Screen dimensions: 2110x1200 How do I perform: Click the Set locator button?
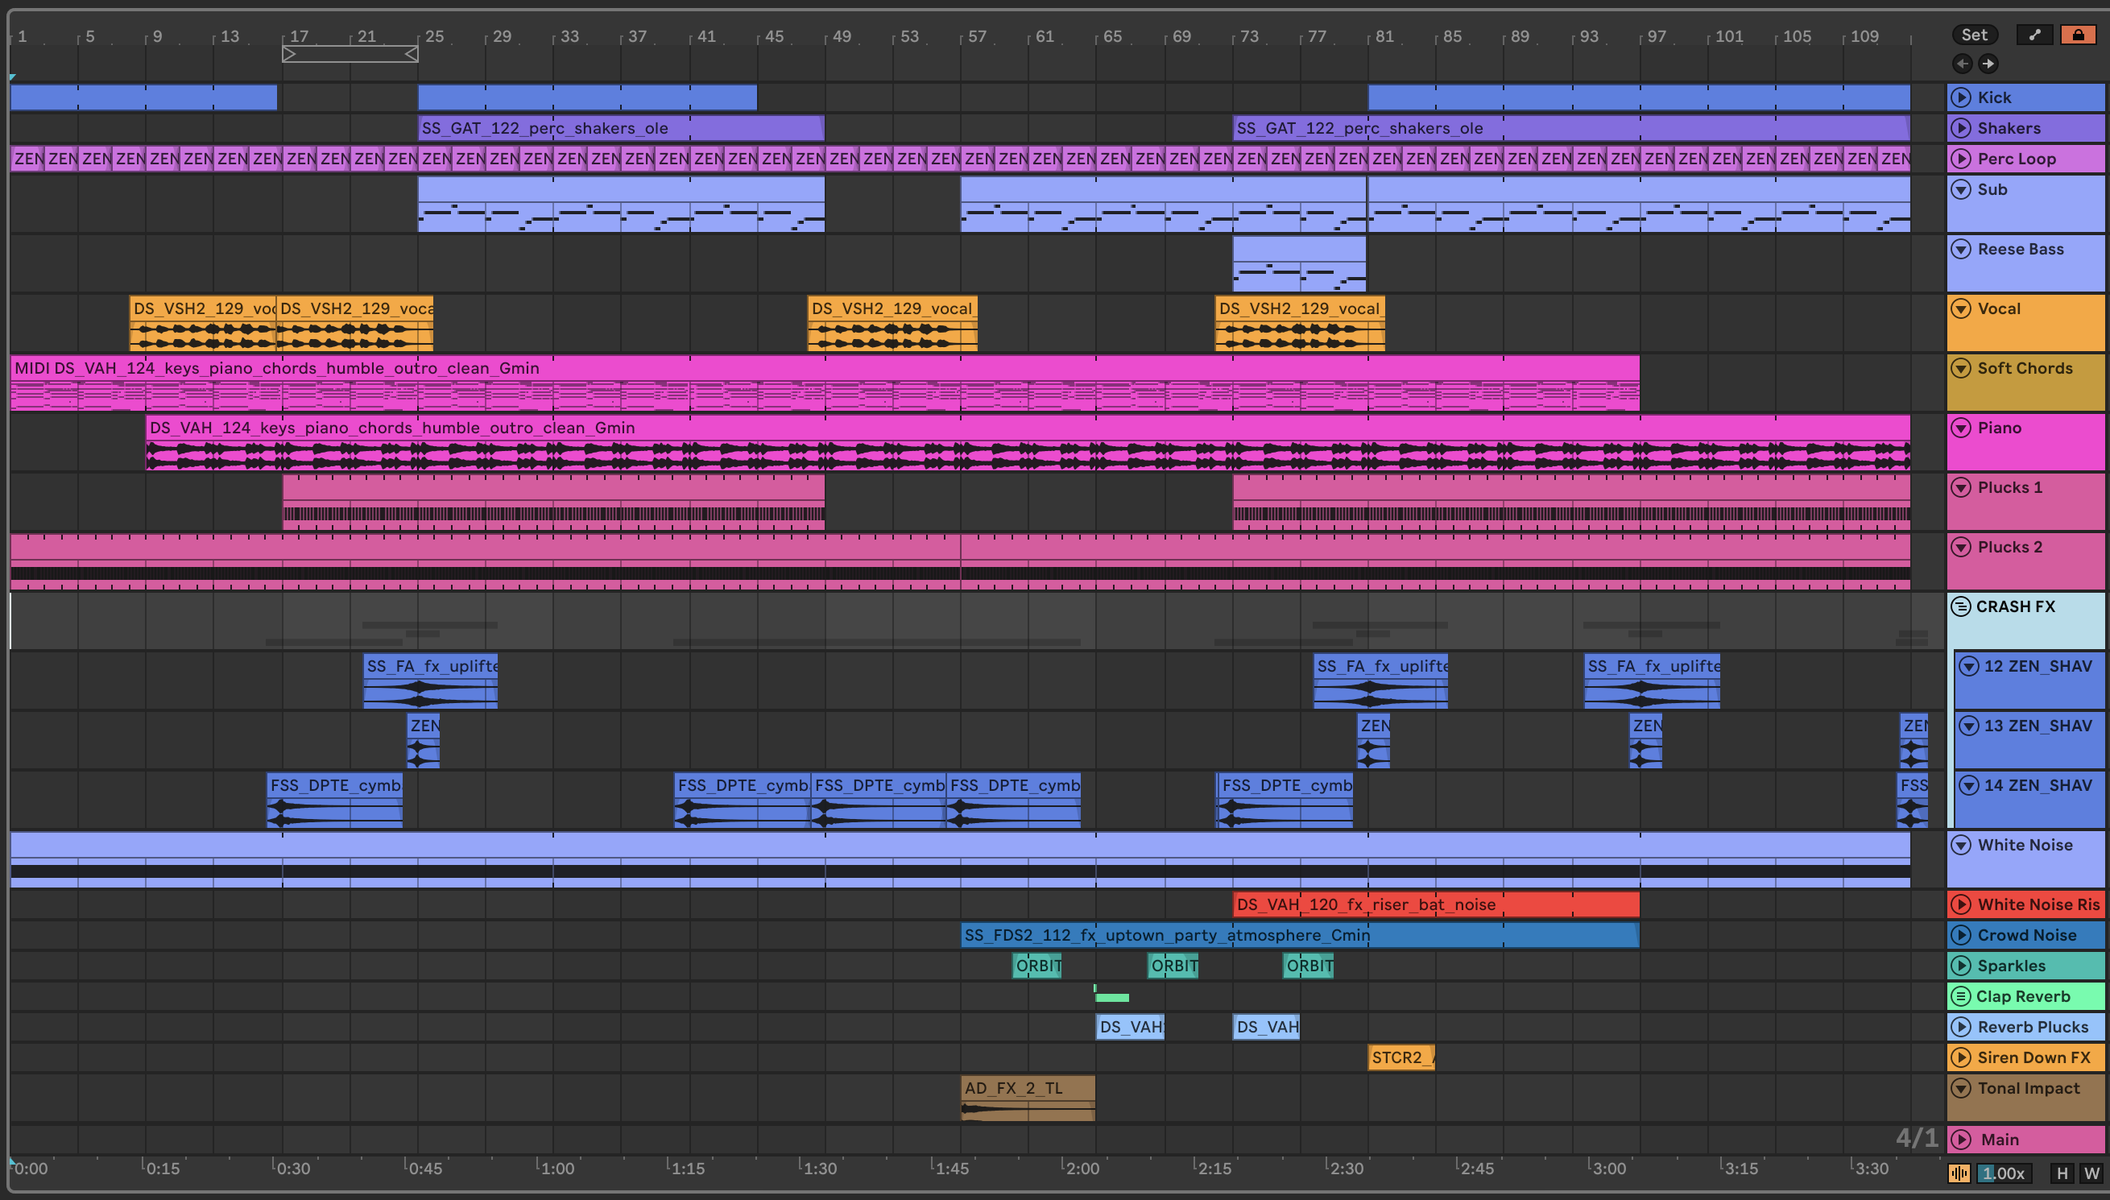[1975, 35]
